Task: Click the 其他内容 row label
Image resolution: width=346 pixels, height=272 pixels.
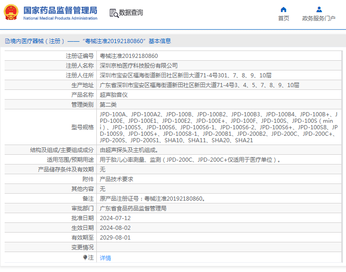Action: pos(82,189)
